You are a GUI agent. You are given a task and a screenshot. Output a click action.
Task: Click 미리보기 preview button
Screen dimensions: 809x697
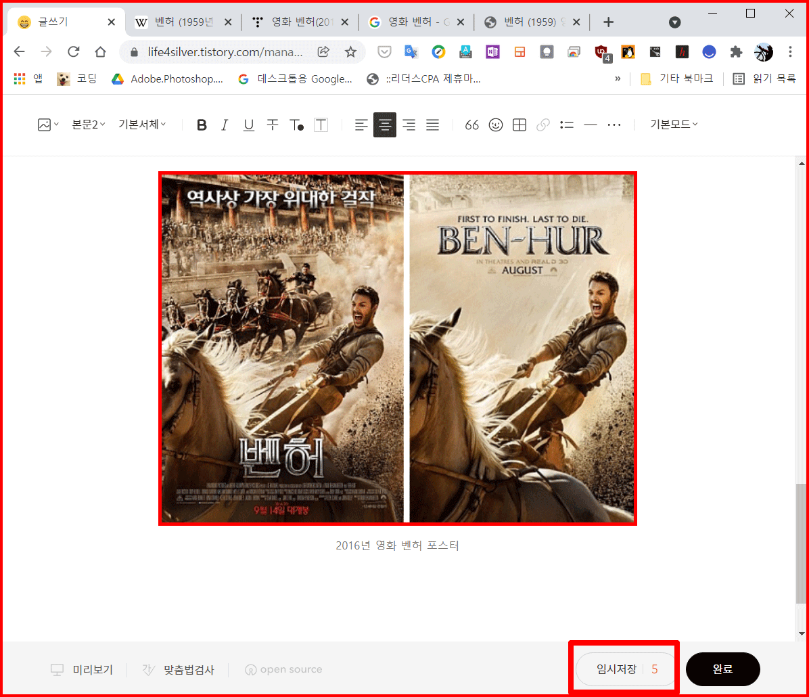82,670
